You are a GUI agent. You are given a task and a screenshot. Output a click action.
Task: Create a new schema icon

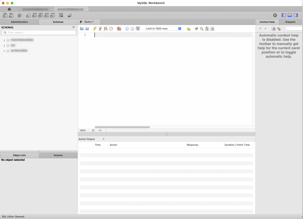(x=28, y=15)
